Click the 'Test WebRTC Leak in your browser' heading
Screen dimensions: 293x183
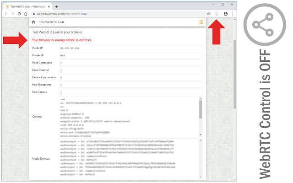pyautogui.click(x=57, y=32)
